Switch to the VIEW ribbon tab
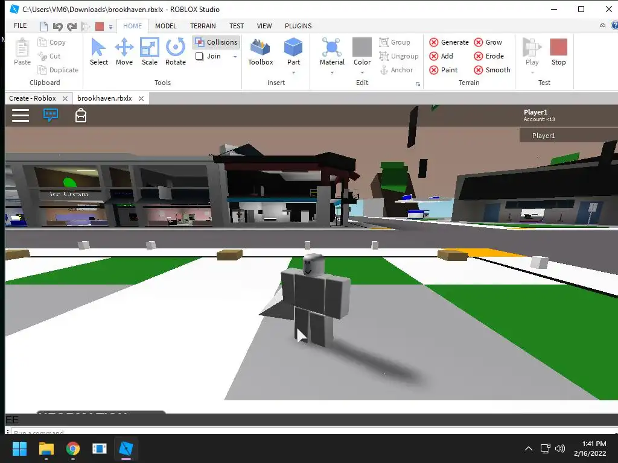This screenshot has width=618, height=463. (x=264, y=26)
